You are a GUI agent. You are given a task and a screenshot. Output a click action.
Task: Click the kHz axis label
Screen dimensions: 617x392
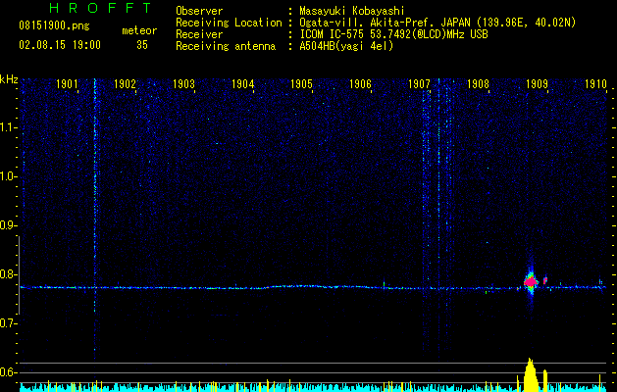click(x=9, y=79)
